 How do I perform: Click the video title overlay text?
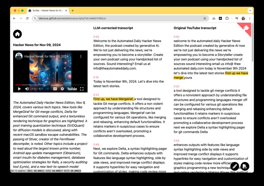46,56
